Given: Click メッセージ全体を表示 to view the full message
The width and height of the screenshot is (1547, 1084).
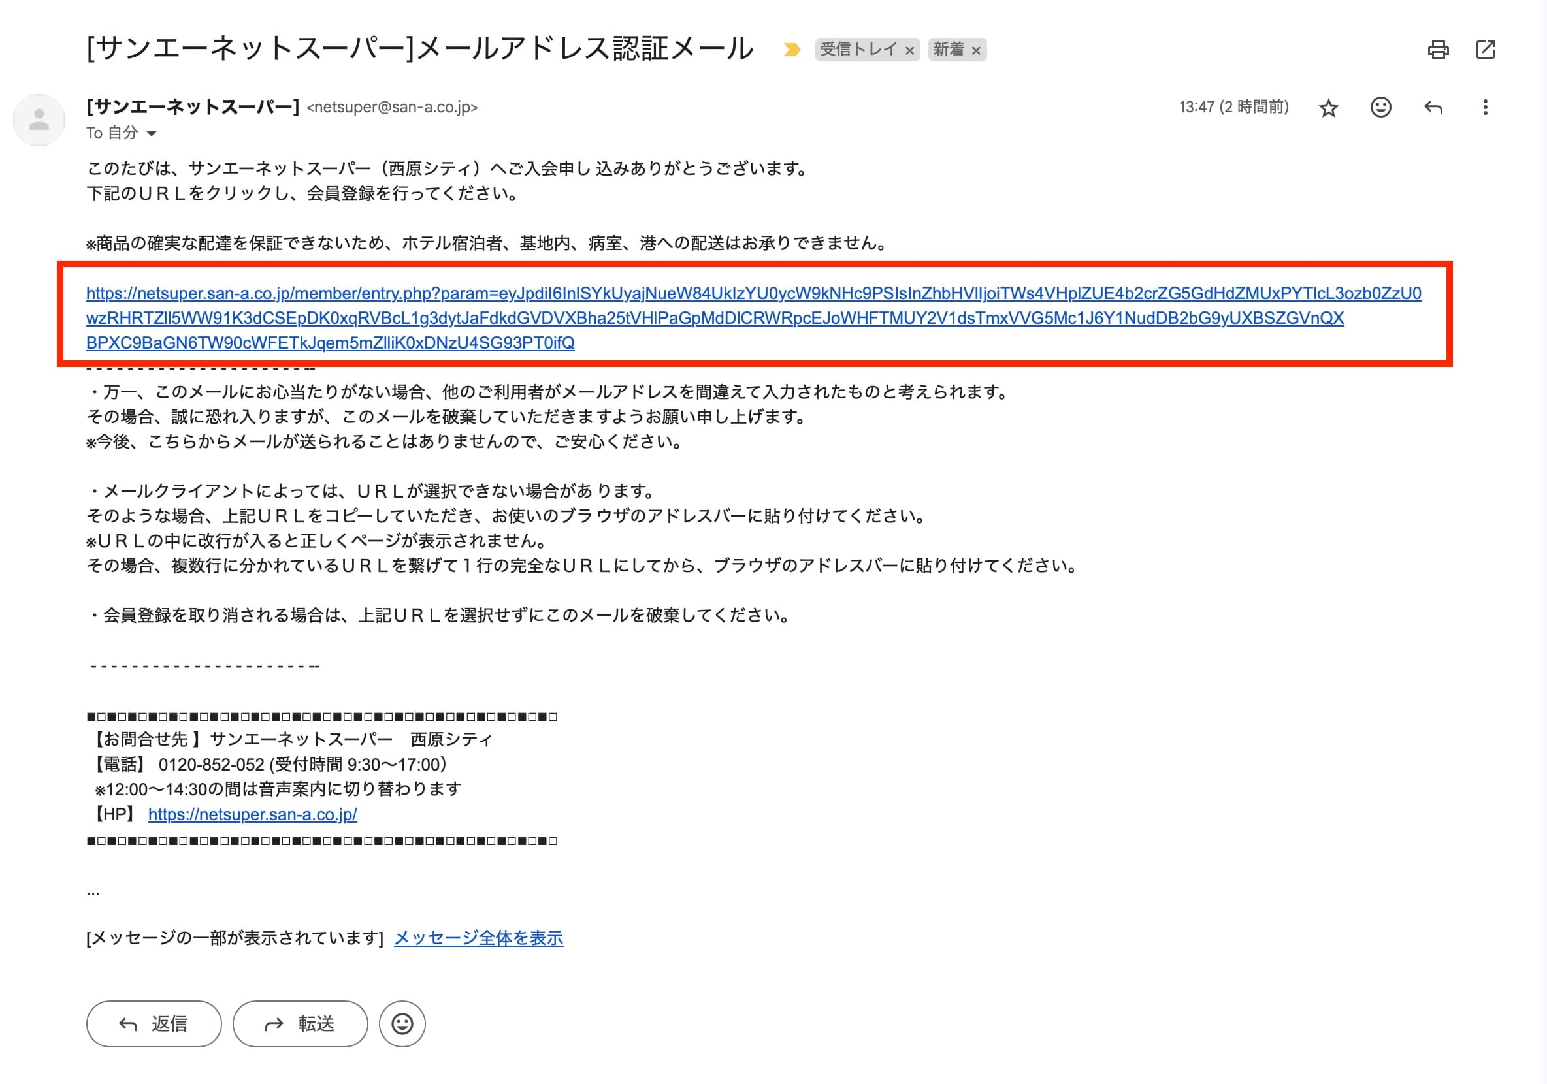Looking at the screenshot, I should coord(478,938).
